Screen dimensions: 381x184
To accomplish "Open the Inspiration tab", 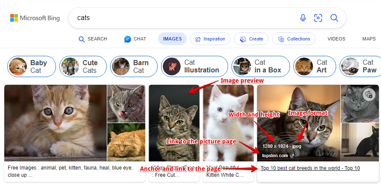I will (x=210, y=39).
